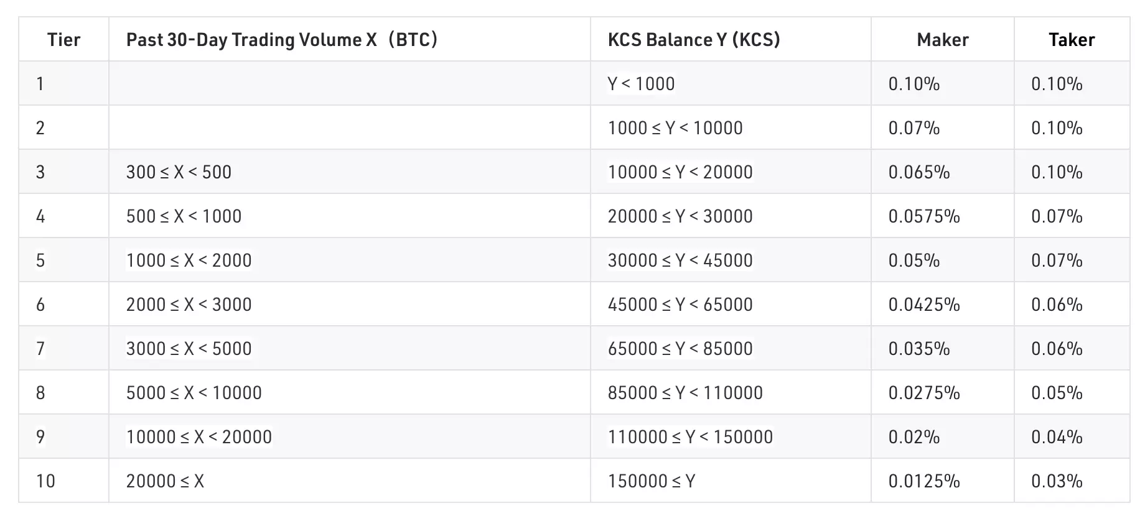Click the 0.0425% maker fee cell
The height and width of the screenshot is (516, 1145).
tap(923, 305)
